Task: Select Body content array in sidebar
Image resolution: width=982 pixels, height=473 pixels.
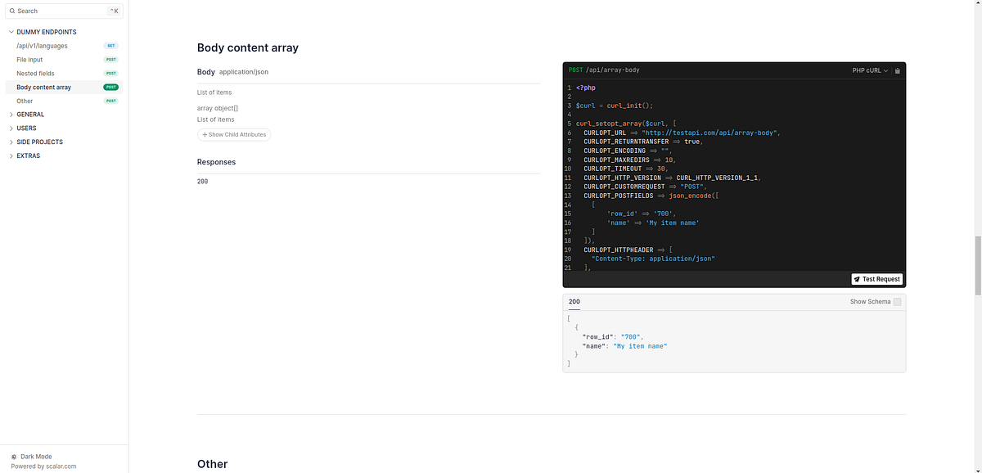Action: [x=43, y=87]
